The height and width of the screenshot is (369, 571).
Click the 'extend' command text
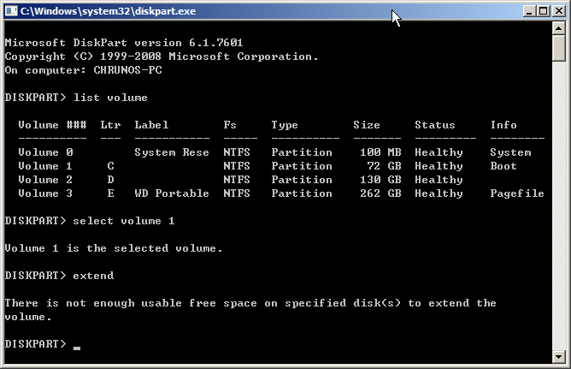[94, 276]
